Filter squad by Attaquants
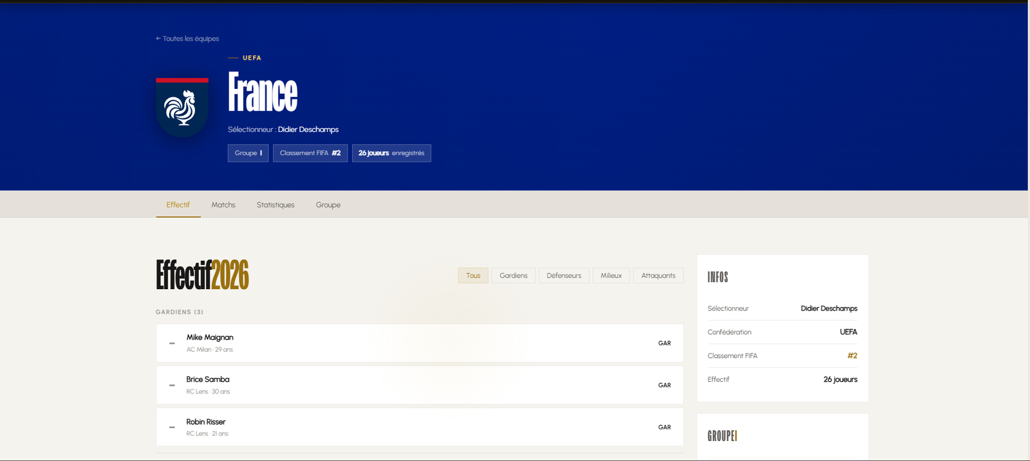Screen dimensions: 1030x461 pyautogui.click(x=659, y=276)
